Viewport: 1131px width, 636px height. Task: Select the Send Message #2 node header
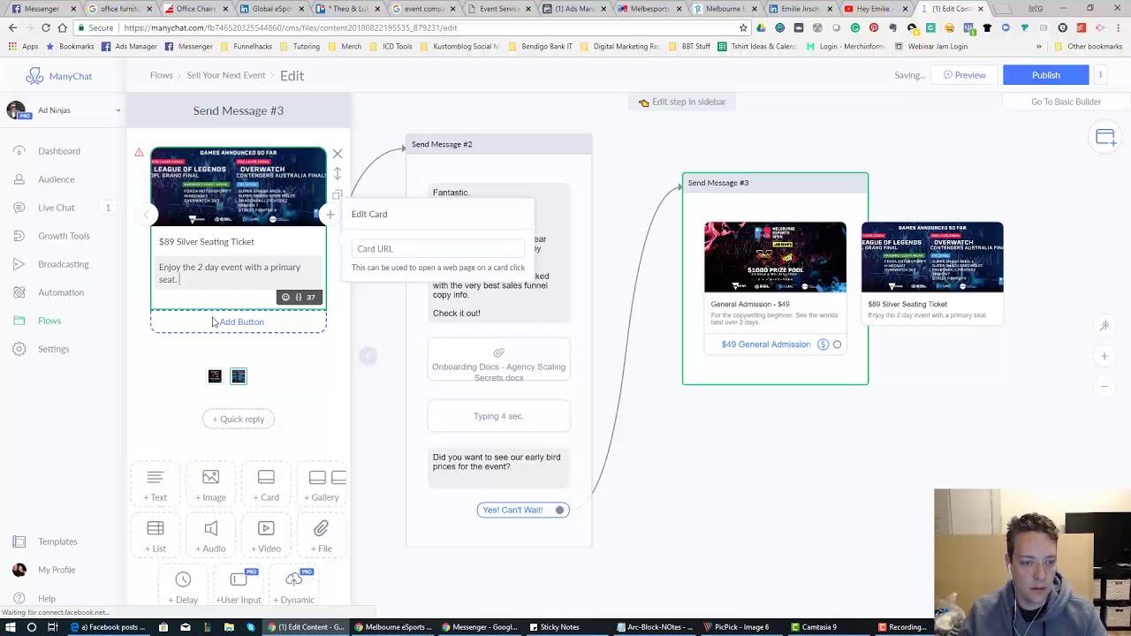pos(498,144)
